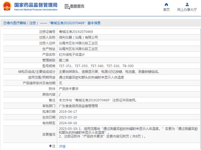Click the 注册人住所 address value
The height and width of the screenshot is (150, 201).
tap(78, 43)
